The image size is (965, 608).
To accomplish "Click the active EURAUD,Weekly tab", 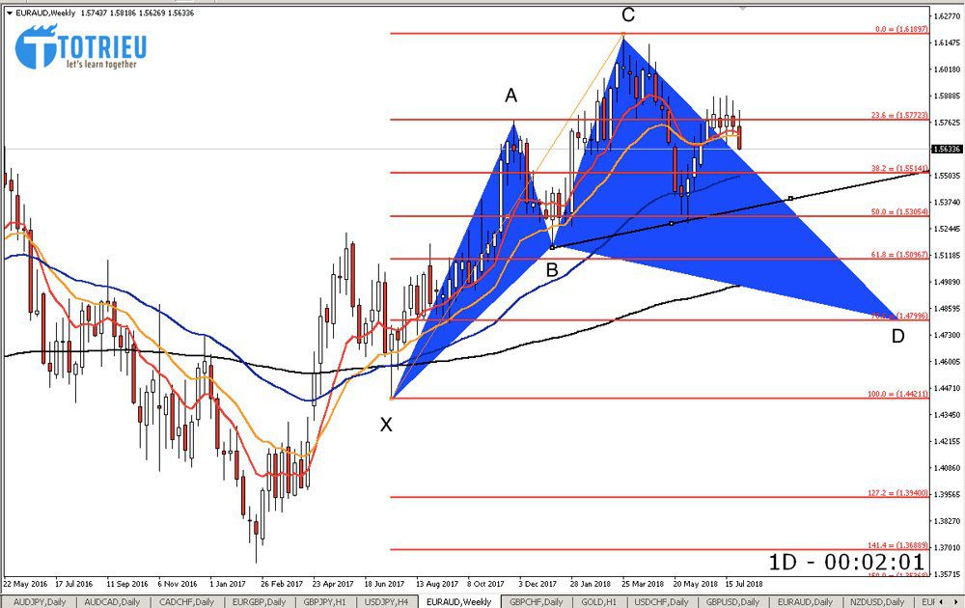I will pos(458,601).
